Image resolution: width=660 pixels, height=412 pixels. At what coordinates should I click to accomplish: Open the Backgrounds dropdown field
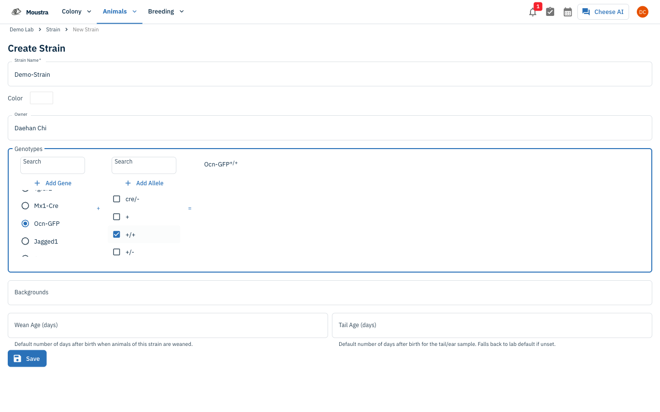coord(330,292)
